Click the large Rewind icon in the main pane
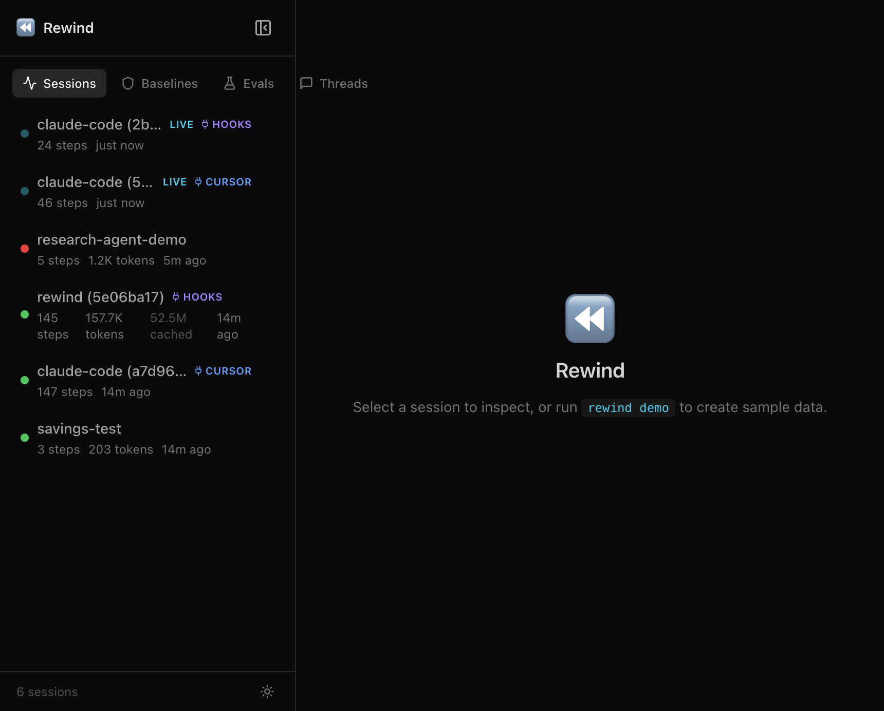Viewport: 884px width, 711px height. (x=590, y=319)
